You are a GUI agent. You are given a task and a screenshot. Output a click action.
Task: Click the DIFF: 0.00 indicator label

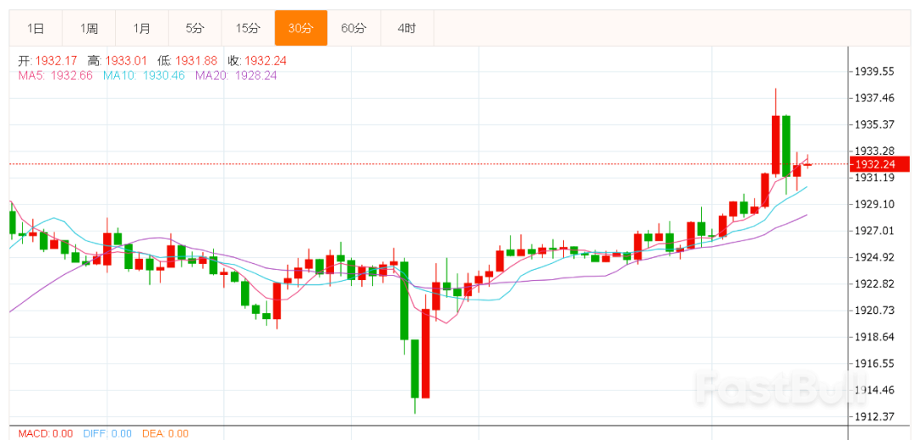pos(106,433)
